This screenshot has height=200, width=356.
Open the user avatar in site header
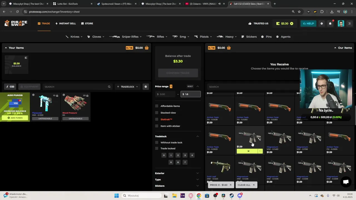pyautogui.click(x=341, y=23)
